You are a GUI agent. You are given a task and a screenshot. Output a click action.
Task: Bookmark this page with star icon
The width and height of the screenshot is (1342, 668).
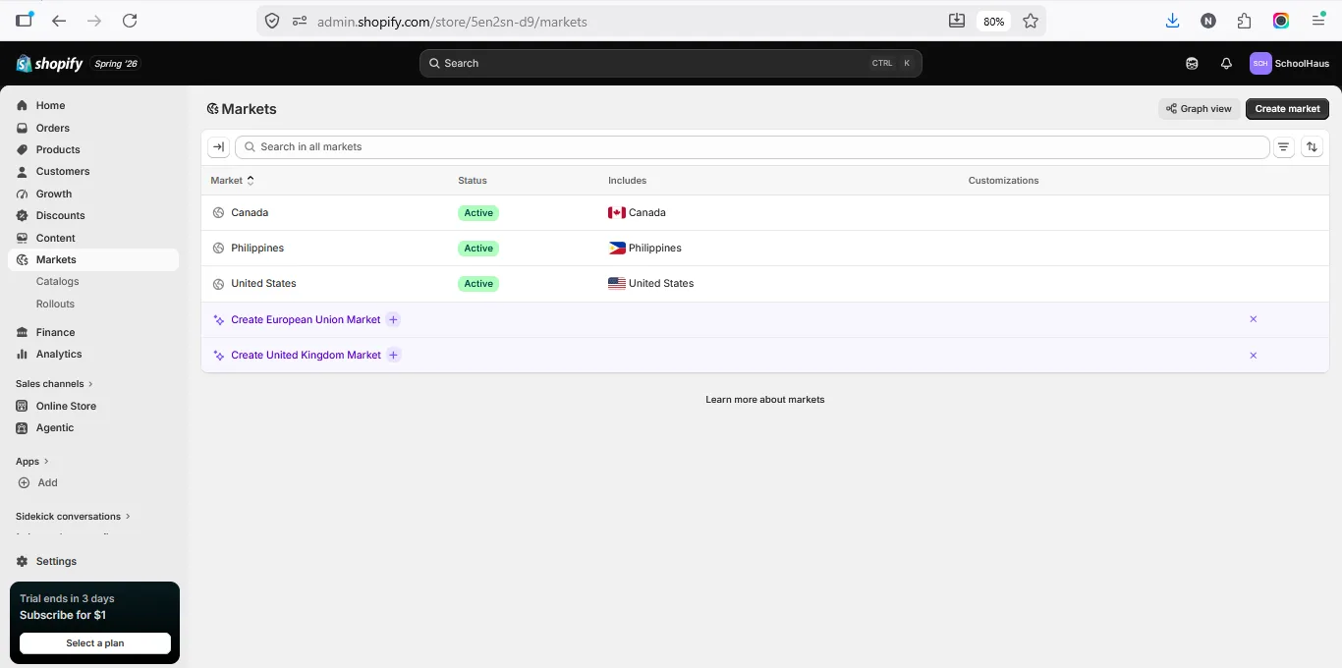(x=1031, y=21)
